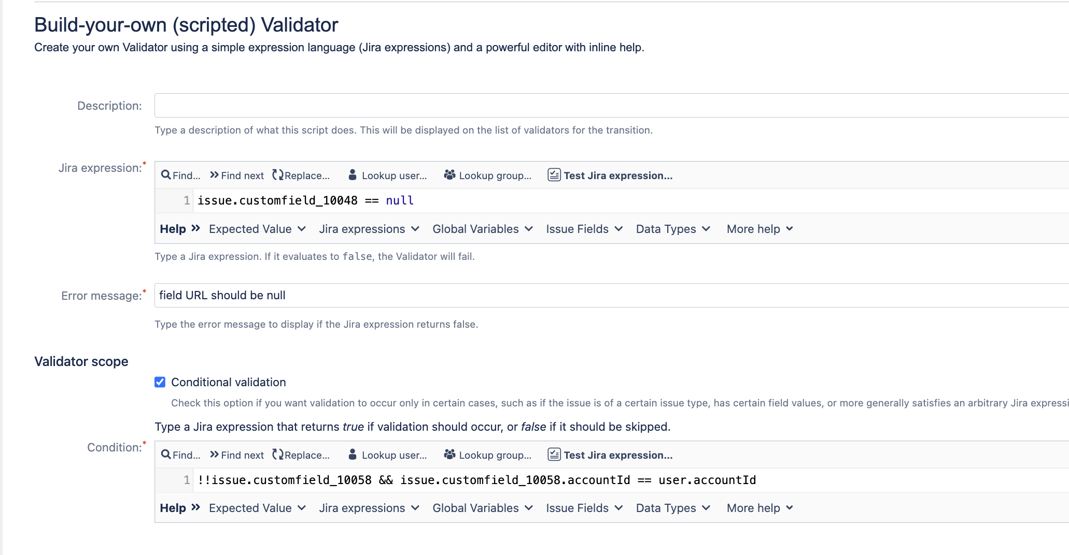Screen dimensions: 1069x555
Task: Click the Help label under the expression
Action: 172,229
